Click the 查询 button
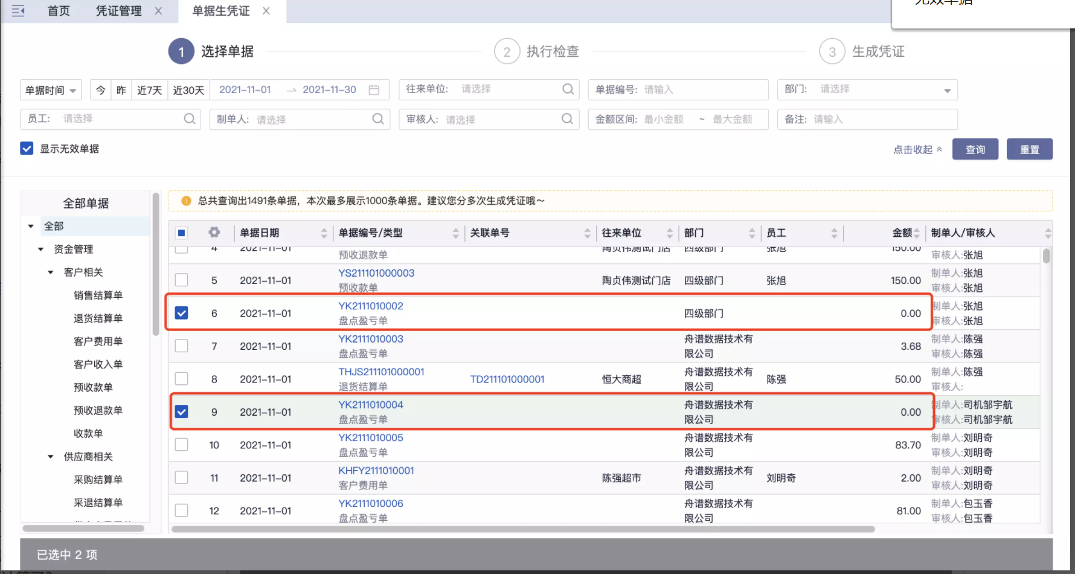This screenshot has width=1075, height=574. coord(975,149)
